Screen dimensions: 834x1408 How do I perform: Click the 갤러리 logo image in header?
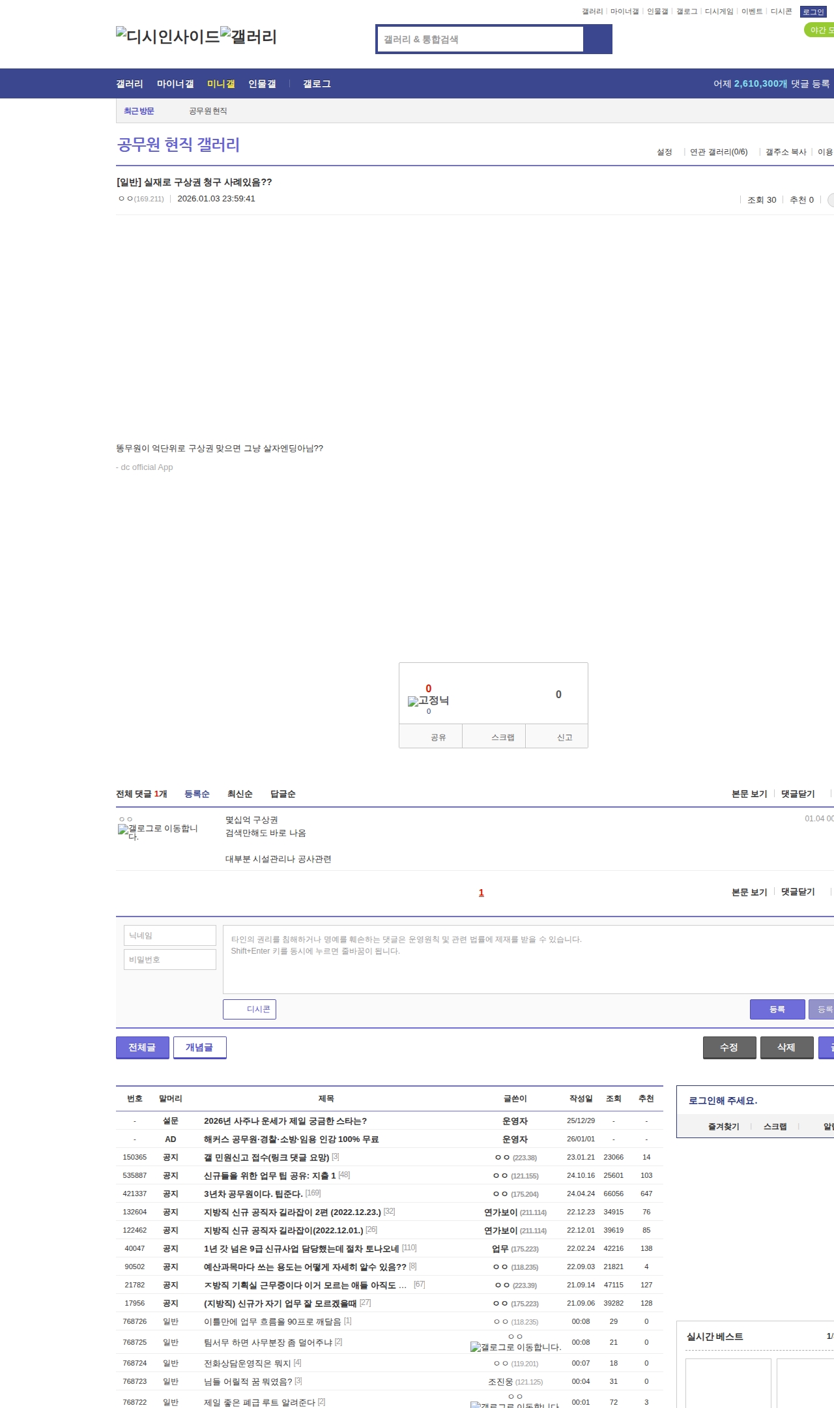click(248, 37)
